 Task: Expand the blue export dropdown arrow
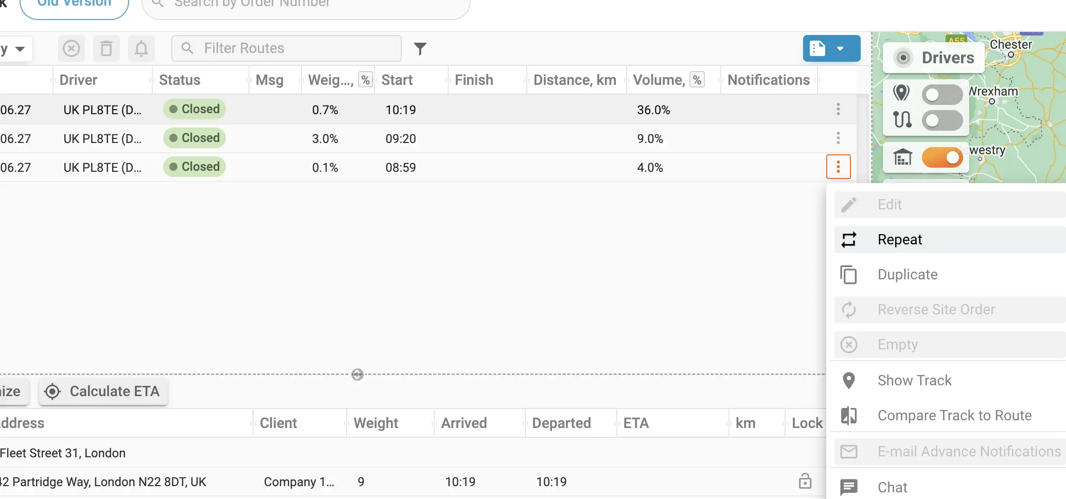[x=840, y=49]
